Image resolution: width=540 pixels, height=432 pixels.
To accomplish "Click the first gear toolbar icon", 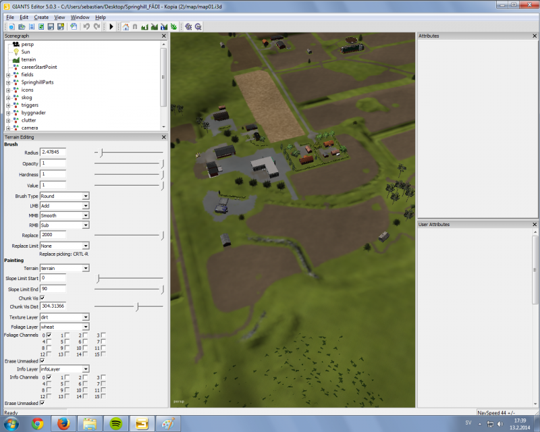I will [188, 26].
